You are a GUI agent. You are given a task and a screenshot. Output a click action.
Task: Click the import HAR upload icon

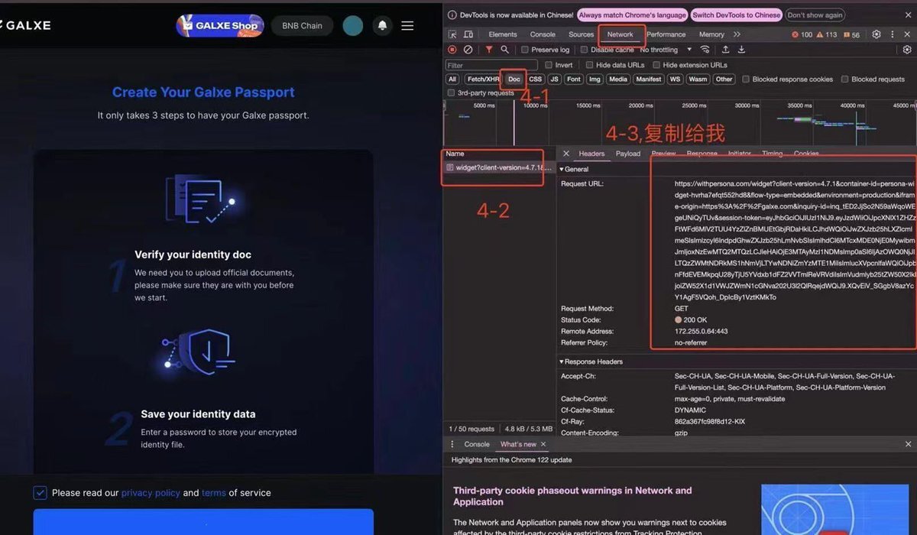pos(725,50)
